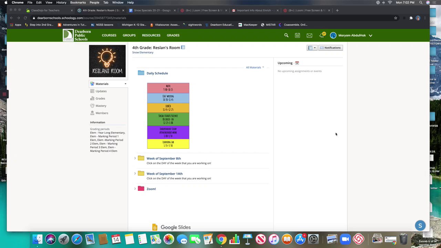Open the Apps bookmark shortcut
The height and width of the screenshot is (248, 441).
click(16, 25)
